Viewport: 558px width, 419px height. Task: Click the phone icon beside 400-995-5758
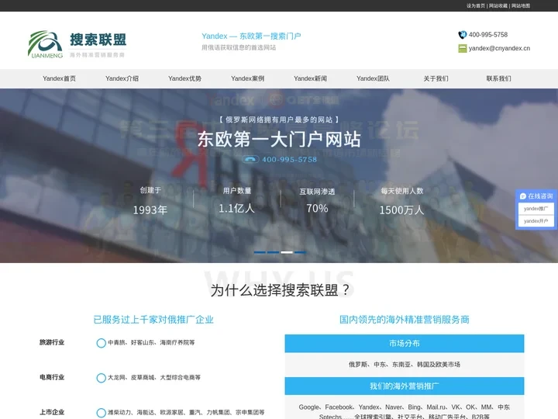462,35
